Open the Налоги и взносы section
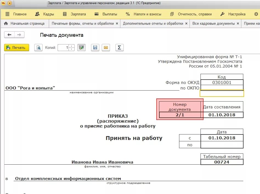 143,14
